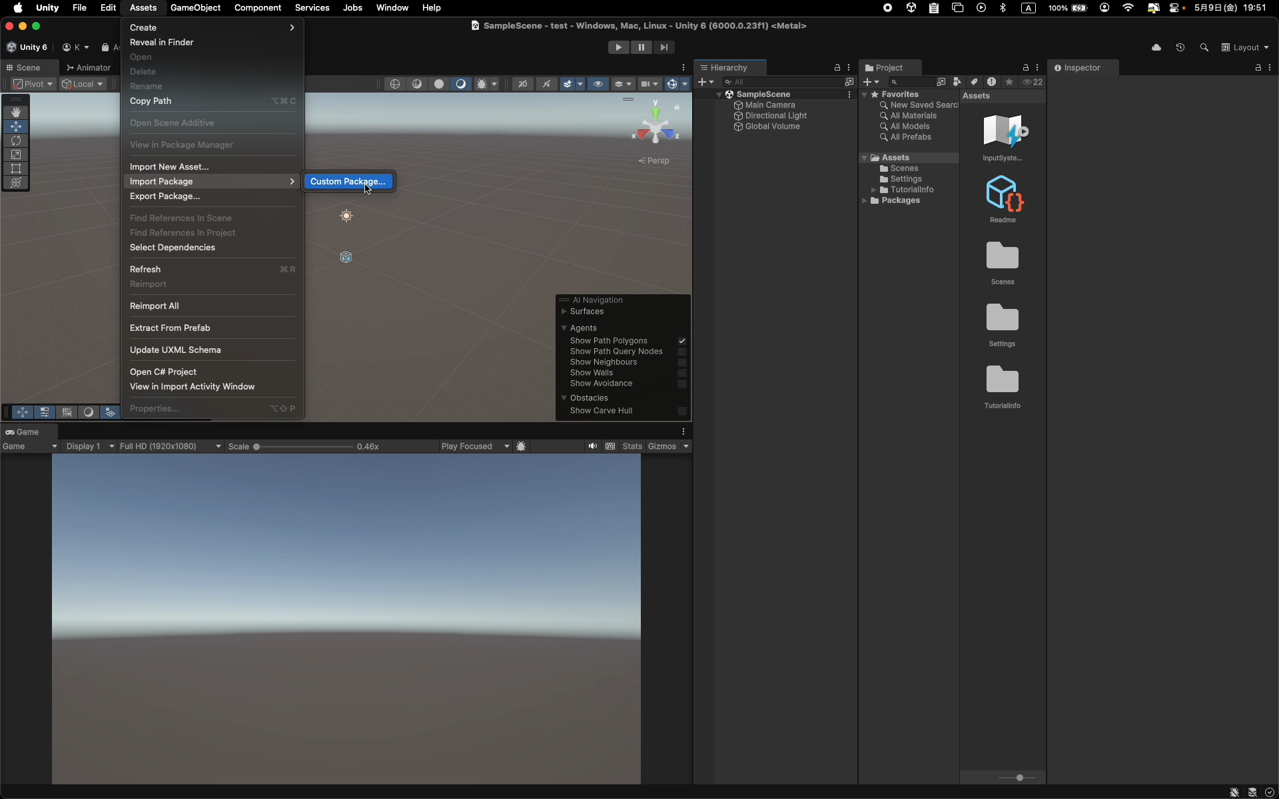Image resolution: width=1279 pixels, height=799 pixels.
Task: Open the GameObject menu
Action: (195, 8)
